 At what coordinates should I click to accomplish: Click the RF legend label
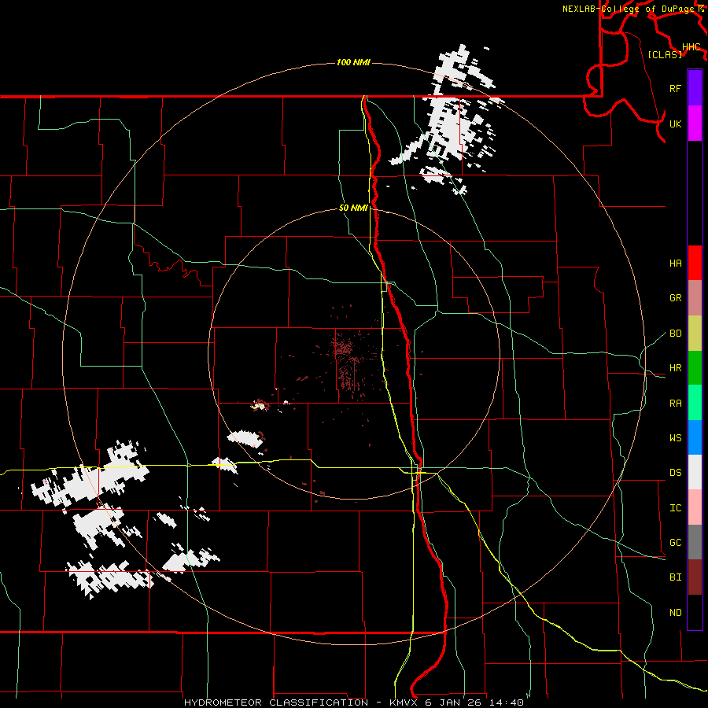[675, 88]
